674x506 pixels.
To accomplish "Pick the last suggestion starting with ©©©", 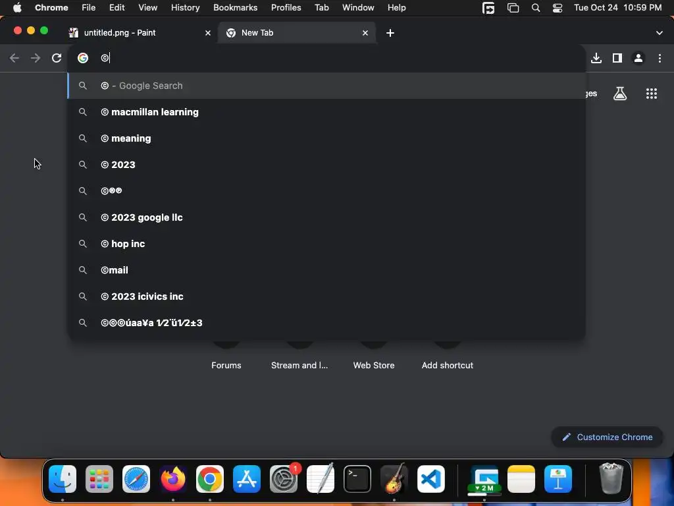I will pos(326,323).
